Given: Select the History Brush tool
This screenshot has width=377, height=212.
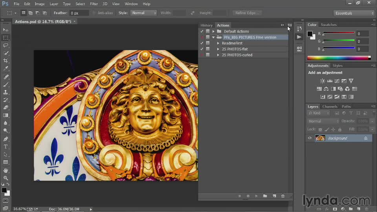Looking at the screenshot, I should [5, 100].
